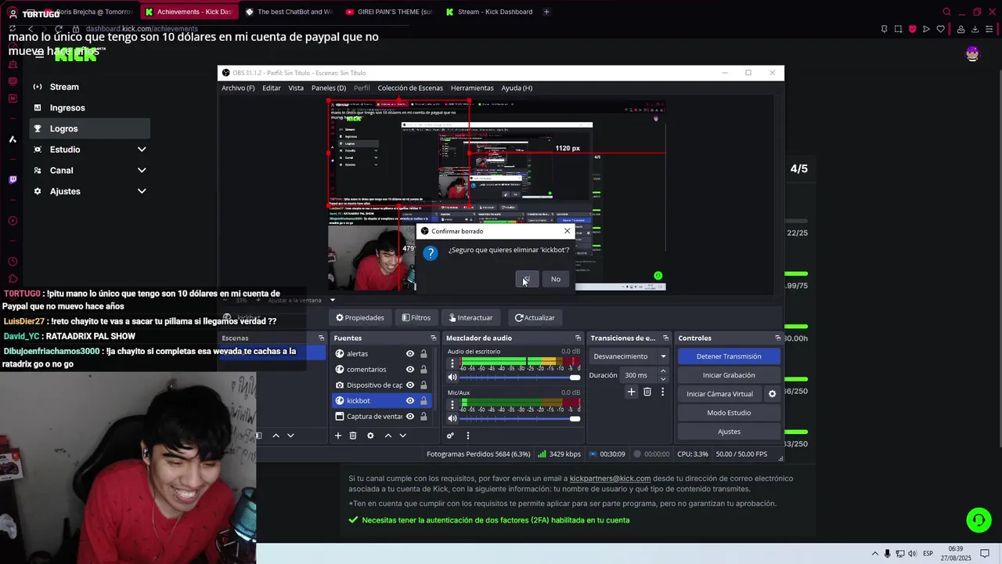Adjust Audio del escritorio volume slider
Image resolution: width=1002 pixels, height=564 pixels.
click(x=521, y=378)
